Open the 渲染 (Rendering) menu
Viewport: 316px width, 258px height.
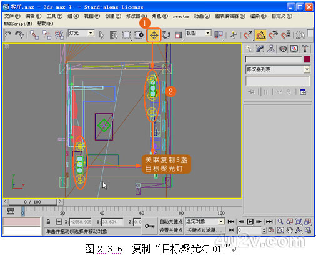(x=258, y=16)
